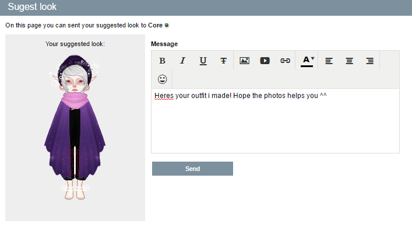Screen dimensions: 412x234
Task: Click the black color bar under A
Action: 307,67
